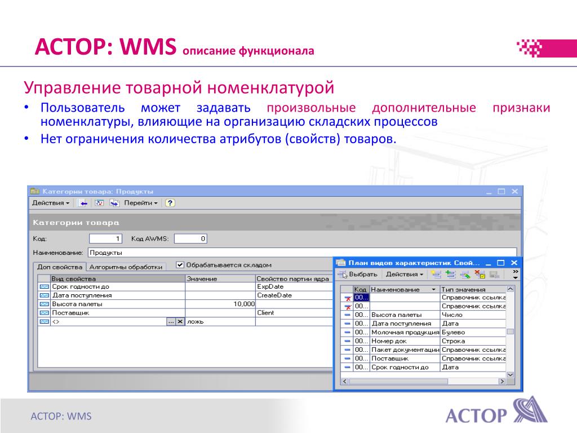Click the Значение column header
The image size is (577, 433).
220,279
